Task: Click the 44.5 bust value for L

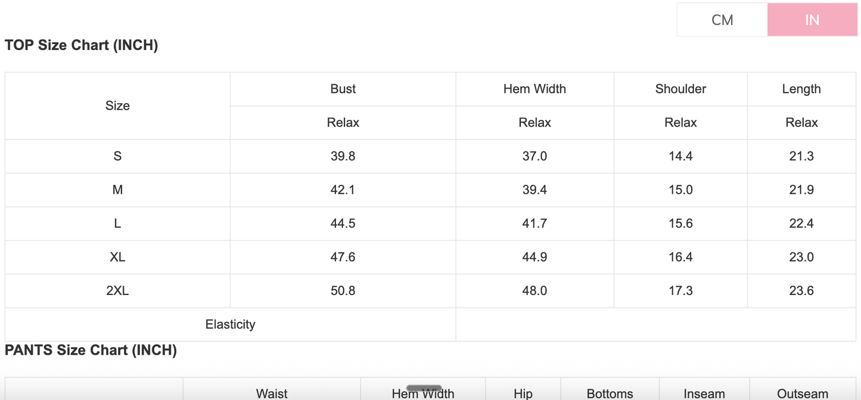Action: pos(343,224)
